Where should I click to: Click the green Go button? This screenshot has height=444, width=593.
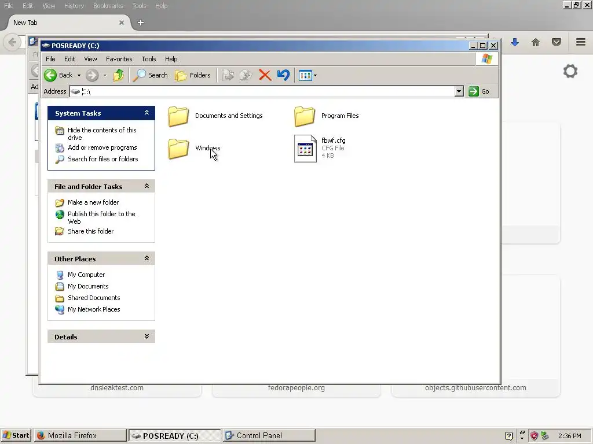coord(479,91)
